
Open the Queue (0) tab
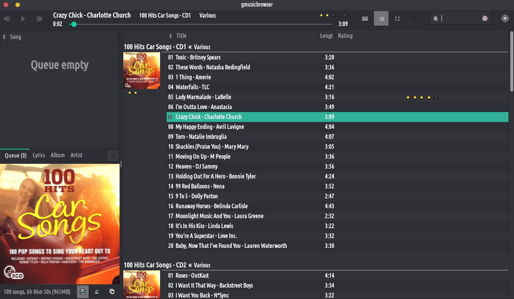[15, 155]
